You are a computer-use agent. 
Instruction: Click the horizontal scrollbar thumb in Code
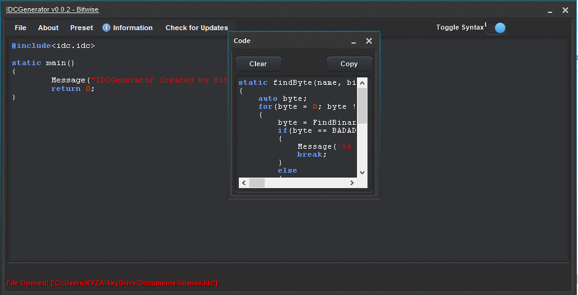pos(257,183)
